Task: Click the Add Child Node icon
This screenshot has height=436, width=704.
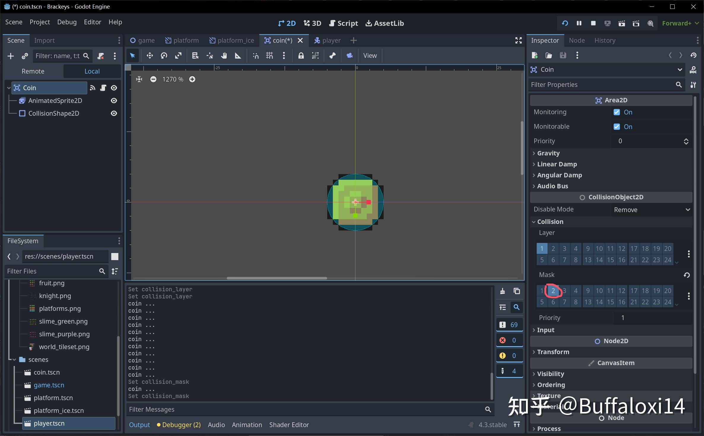Action: tap(11, 56)
